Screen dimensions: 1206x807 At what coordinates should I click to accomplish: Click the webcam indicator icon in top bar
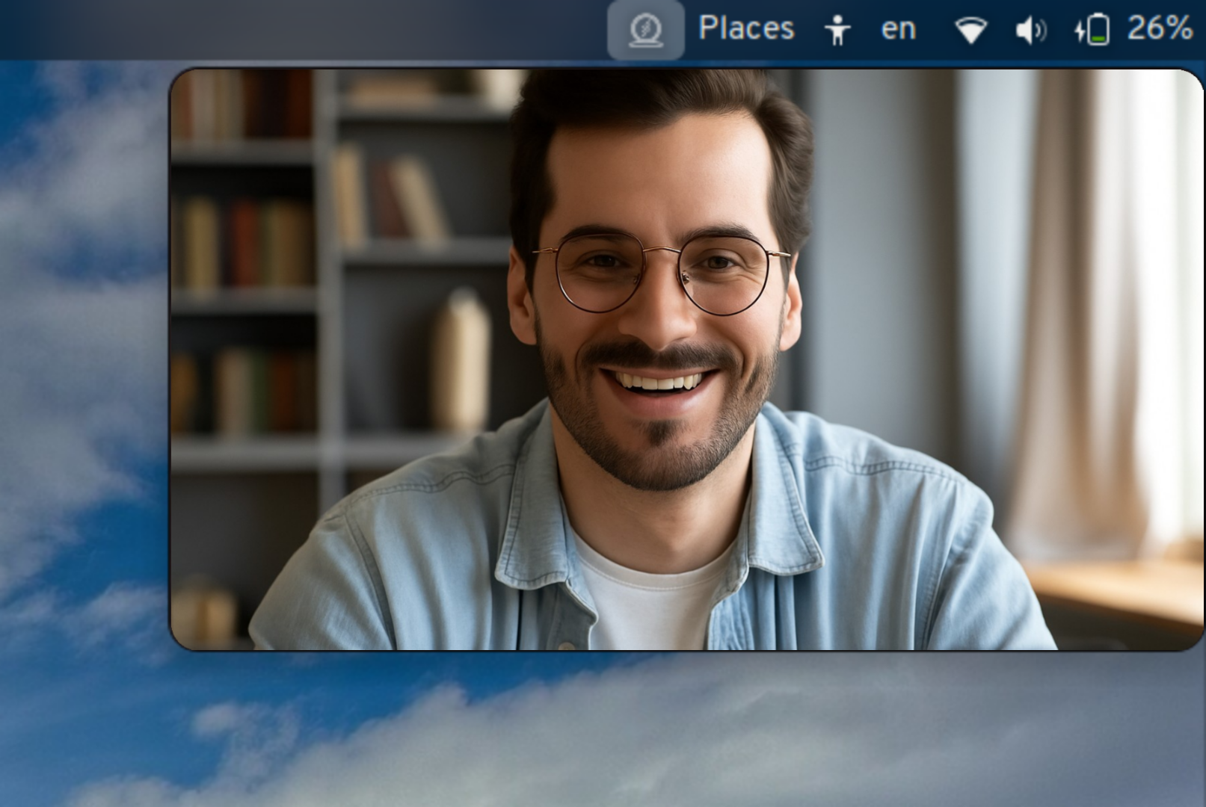[645, 30]
